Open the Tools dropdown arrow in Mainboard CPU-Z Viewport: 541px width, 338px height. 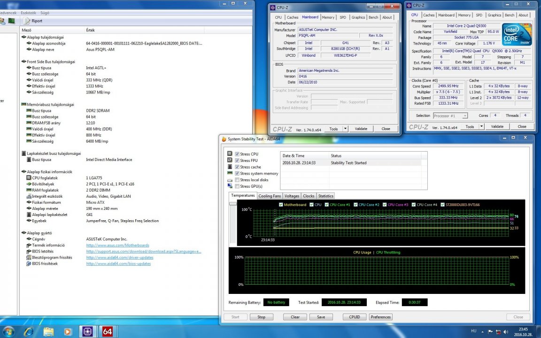point(345,129)
